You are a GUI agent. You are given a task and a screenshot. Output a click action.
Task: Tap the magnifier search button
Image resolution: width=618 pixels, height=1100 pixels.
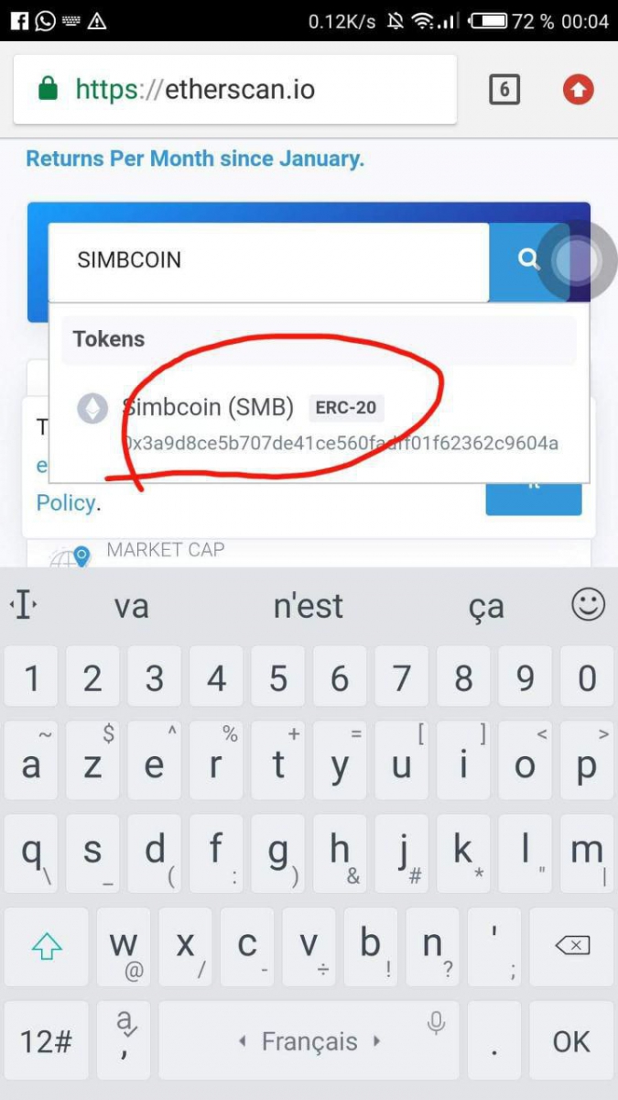(x=529, y=260)
